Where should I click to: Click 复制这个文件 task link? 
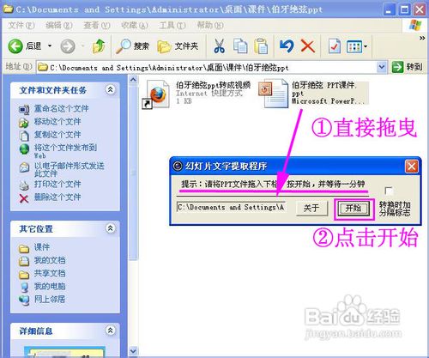(57, 135)
